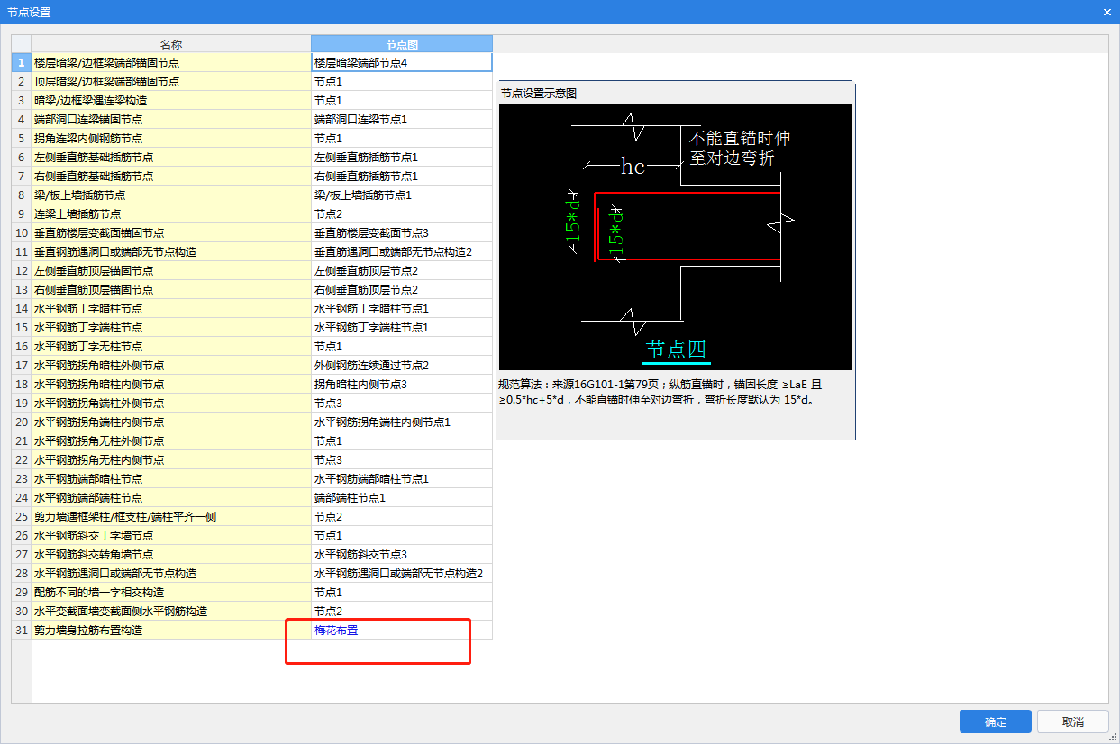
Task: Click the 水平钢筋遇洞口或端部无节点构造2 cell
Action: (402, 574)
